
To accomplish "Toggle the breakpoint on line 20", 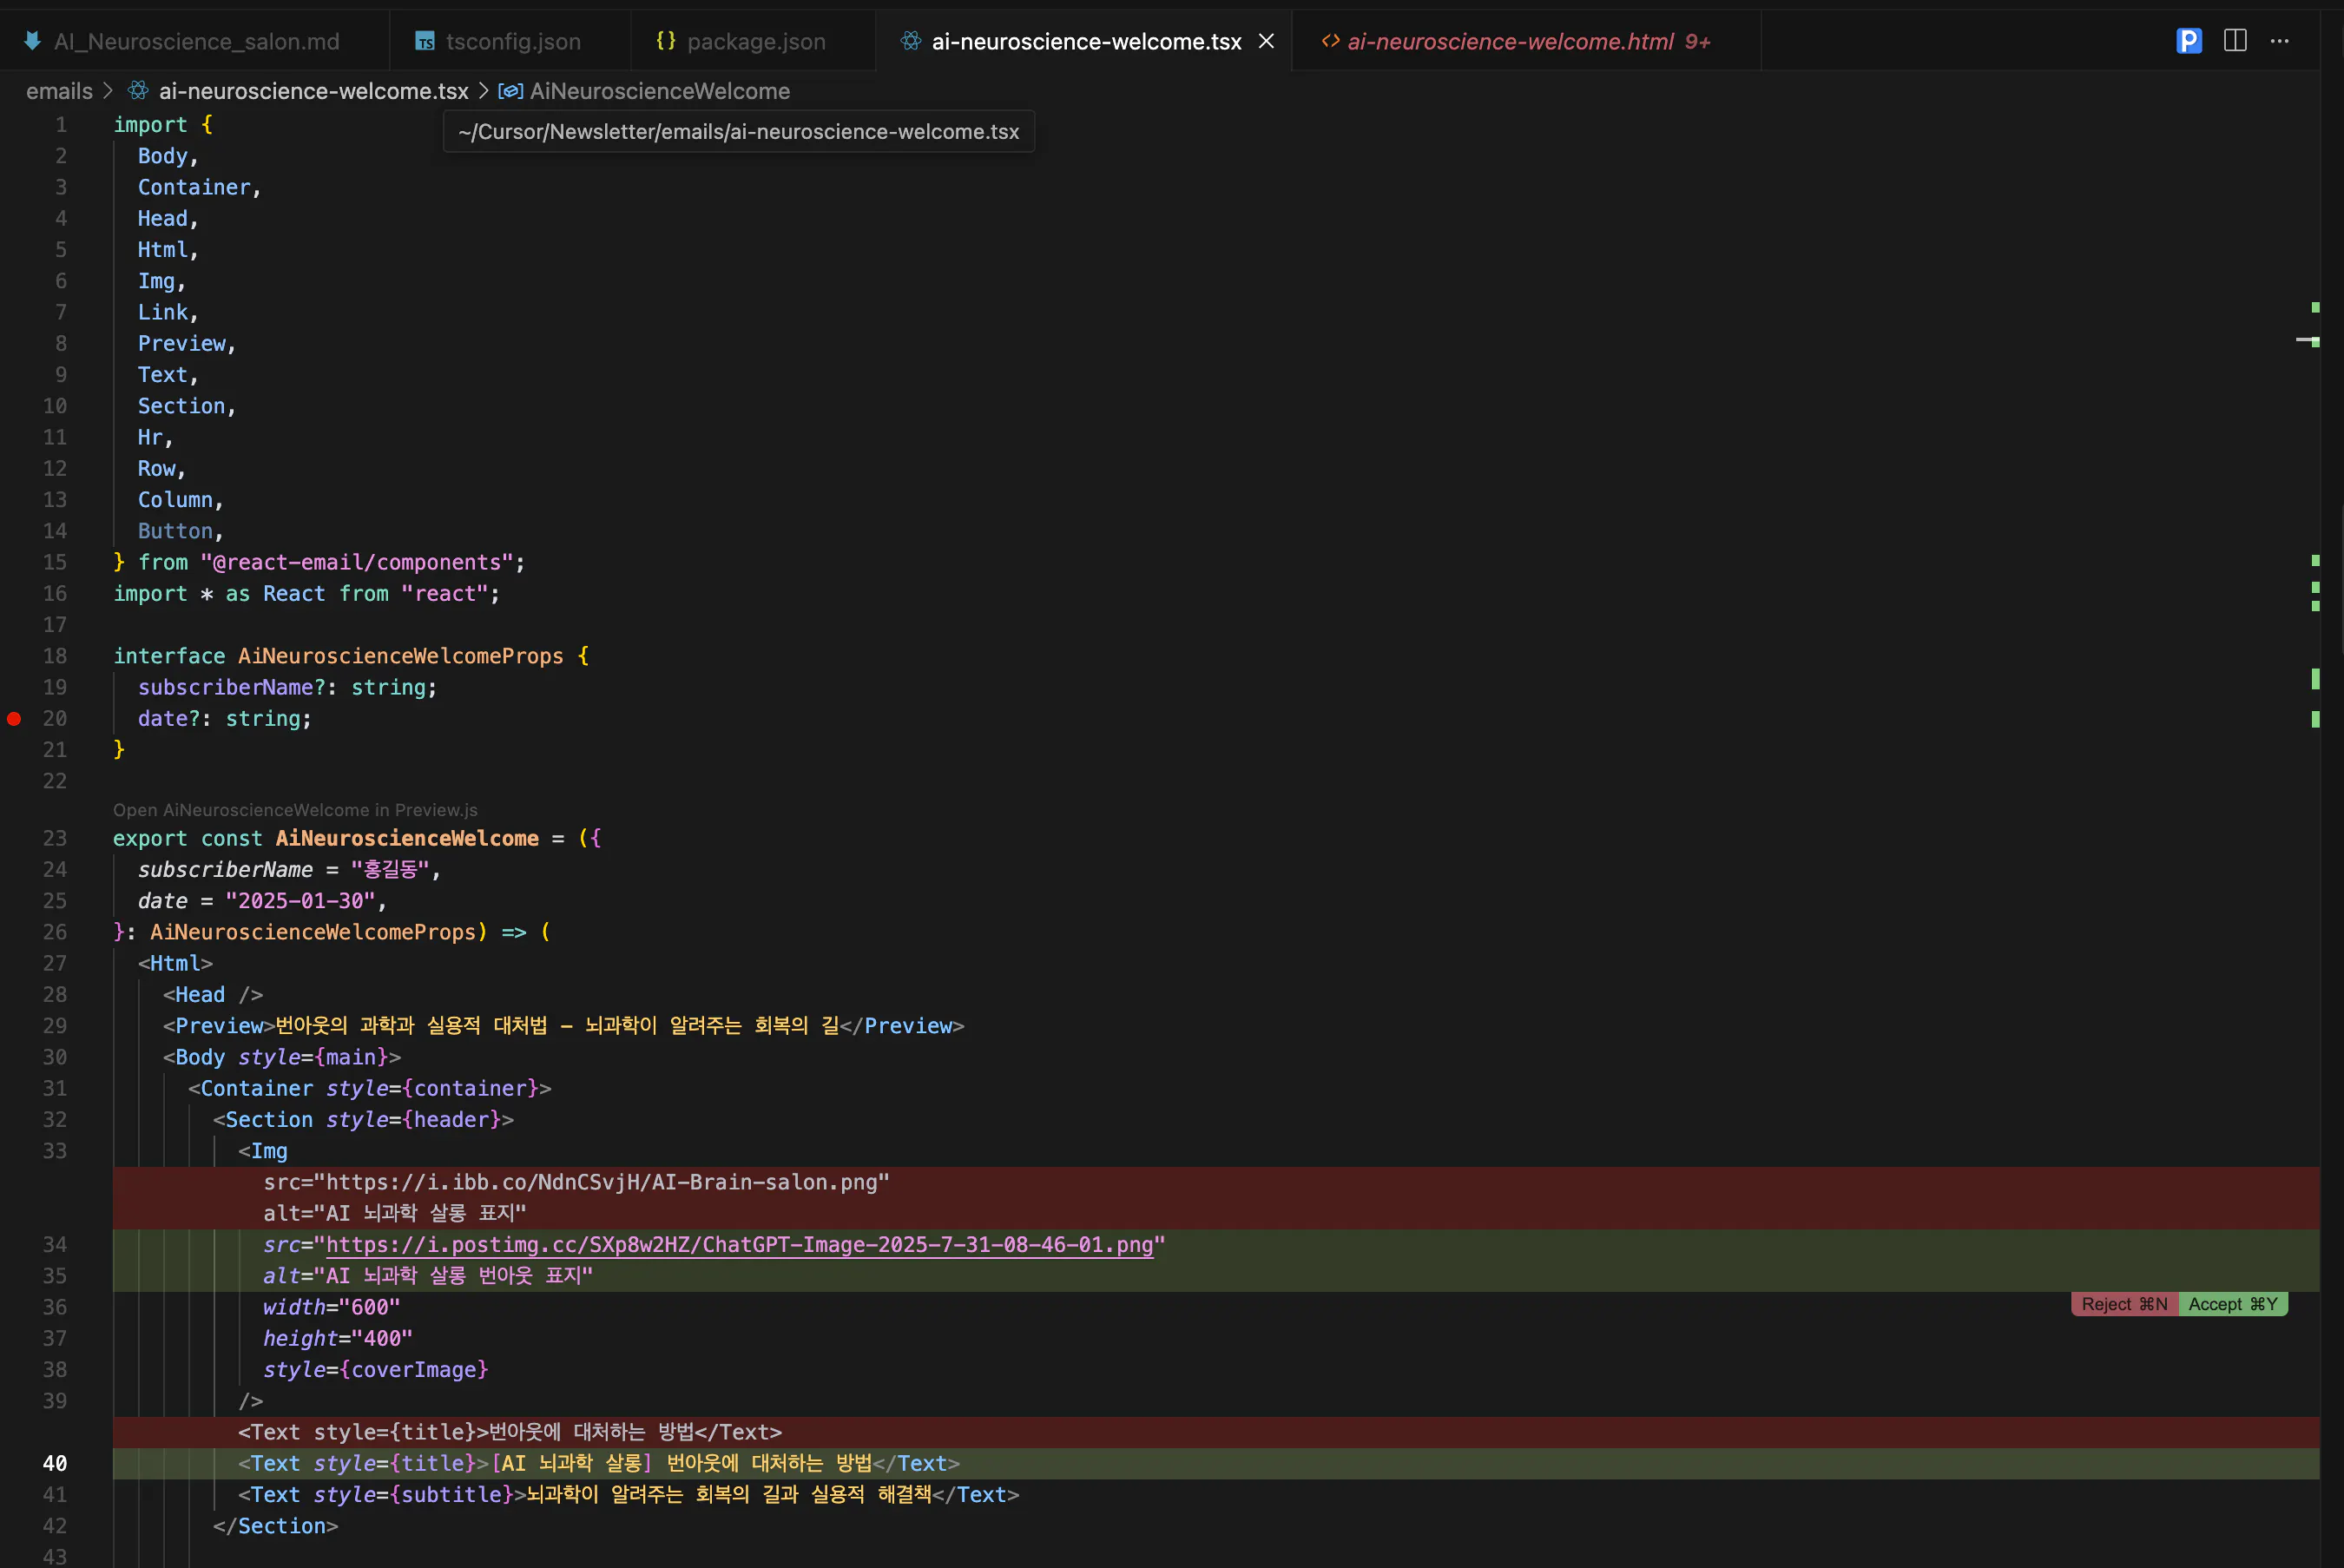I will [x=14, y=718].
